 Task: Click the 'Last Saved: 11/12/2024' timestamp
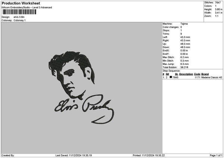74,155
